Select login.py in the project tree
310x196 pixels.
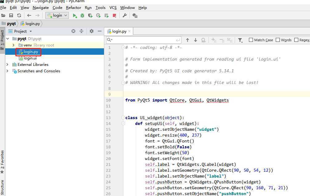click(x=31, y=52)
